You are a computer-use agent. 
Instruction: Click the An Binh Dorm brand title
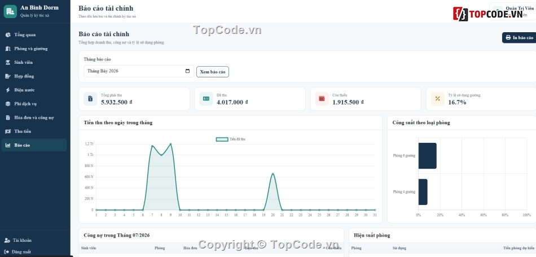(39, 7)
